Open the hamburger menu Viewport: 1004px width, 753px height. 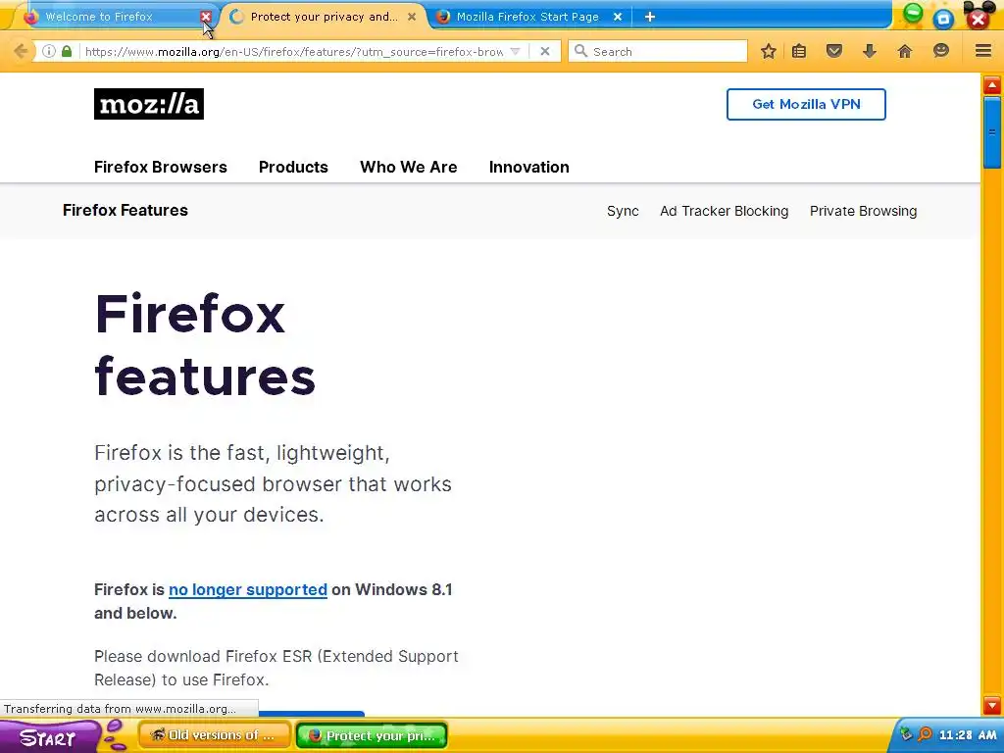[983, 51]
